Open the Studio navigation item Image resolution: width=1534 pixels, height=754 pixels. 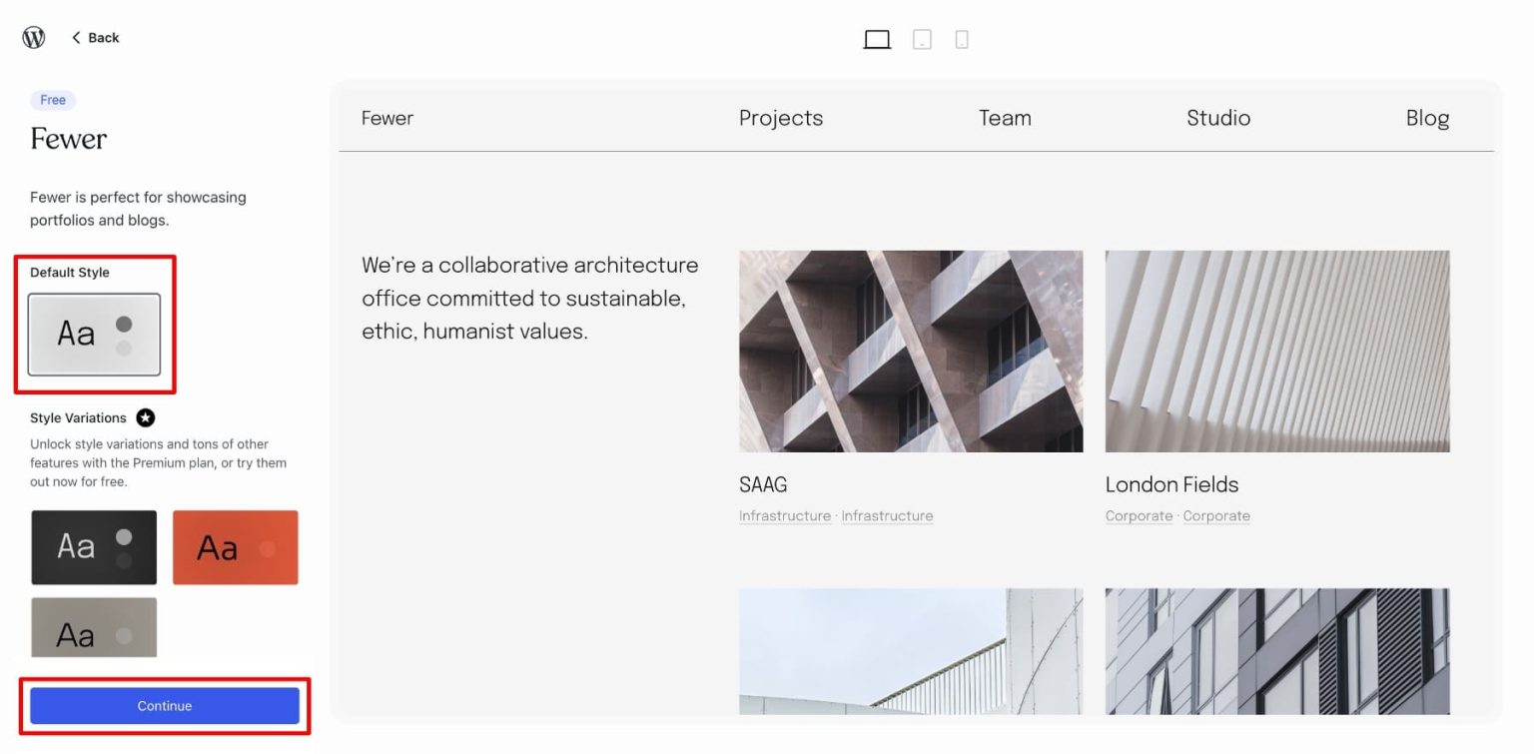[x=1217, y=118]
